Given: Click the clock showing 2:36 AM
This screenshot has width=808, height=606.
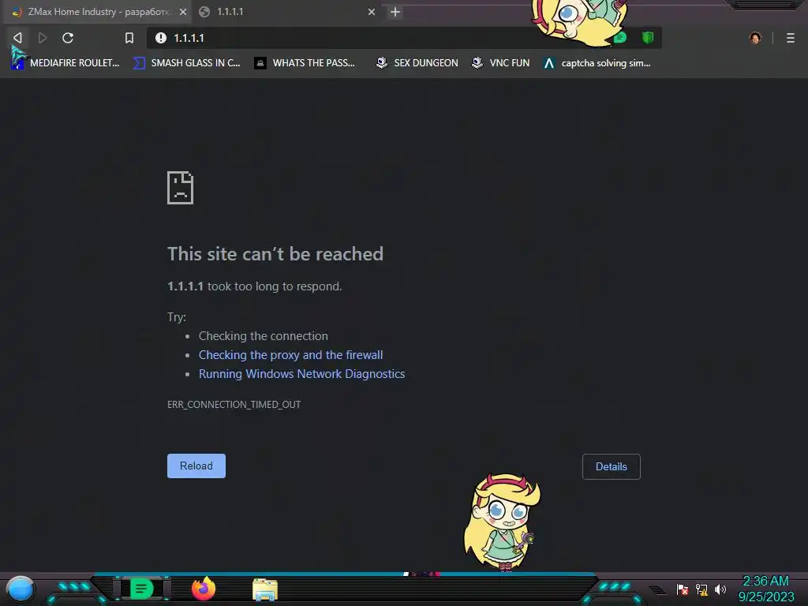Looking at the screenshot, I should [x=765, y=582].
